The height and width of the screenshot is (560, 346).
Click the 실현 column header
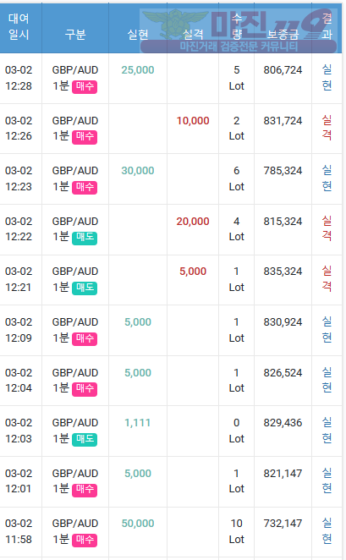click(138, 35)
